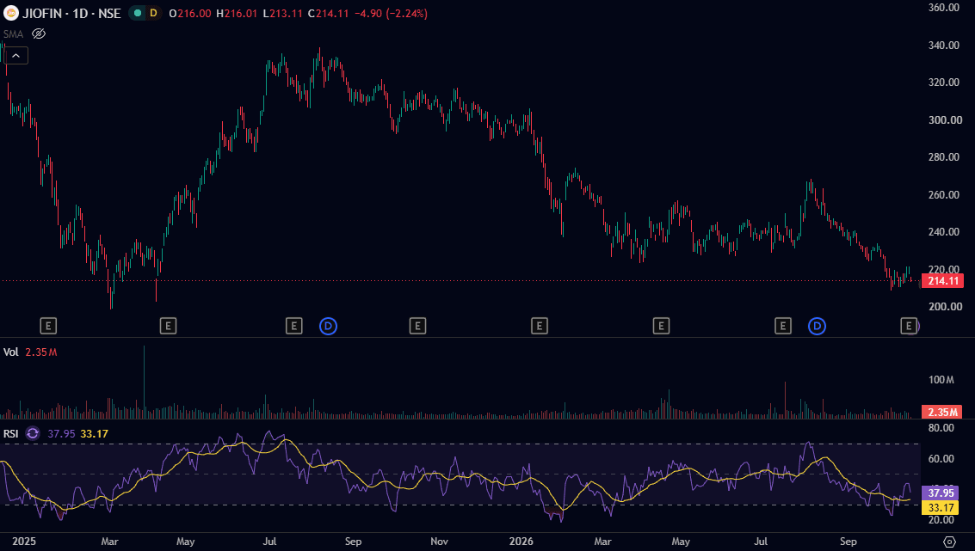Click the purple 37.95 RSI axis tag
The width and height of the screenshot is (975, 551).
[941, 493]
